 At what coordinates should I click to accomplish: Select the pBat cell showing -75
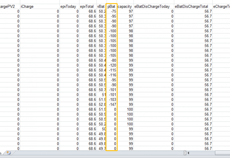pyautogui.click(x=111, y=11)
